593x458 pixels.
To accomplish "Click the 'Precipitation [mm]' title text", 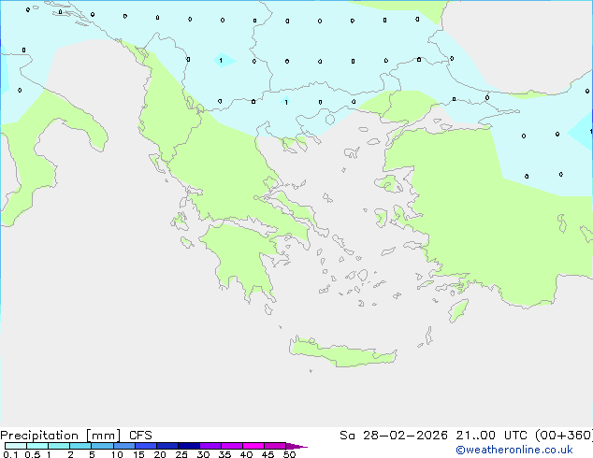I will pos(61,436).
